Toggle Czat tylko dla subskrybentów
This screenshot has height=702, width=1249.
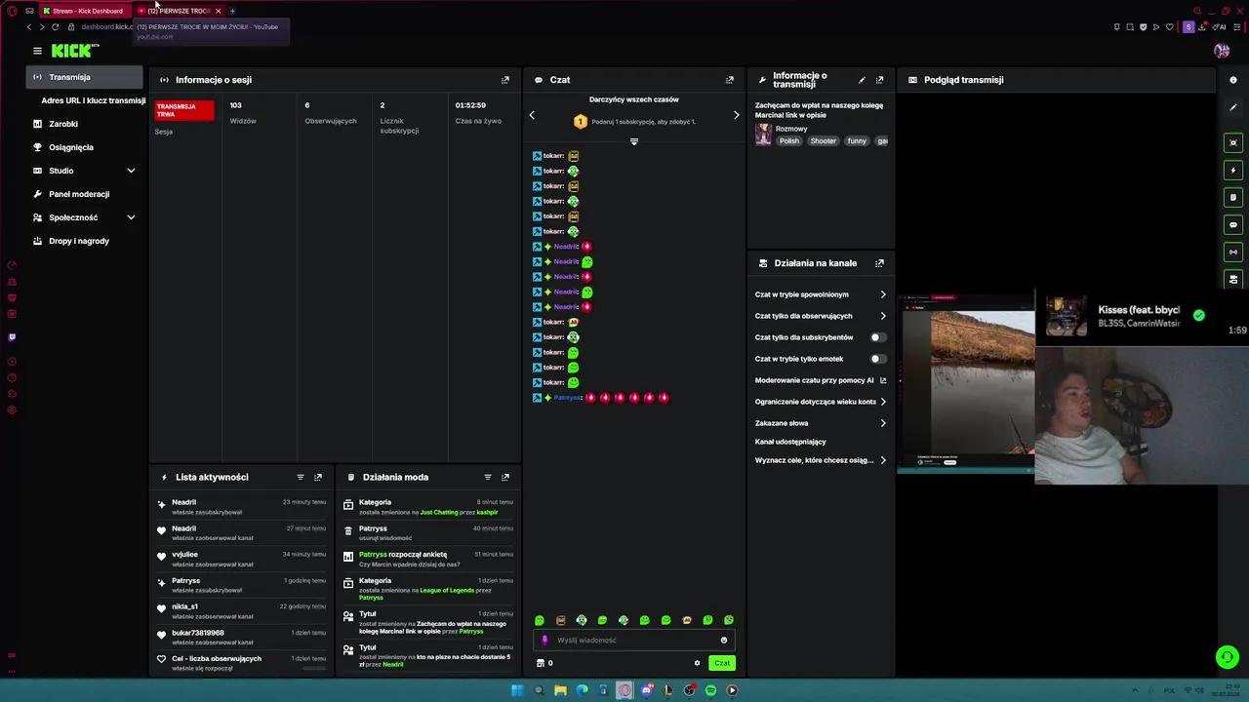(877, 337)
